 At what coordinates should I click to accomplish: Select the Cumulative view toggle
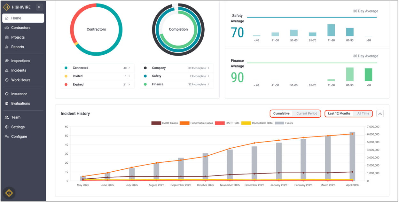pos(281,113)
